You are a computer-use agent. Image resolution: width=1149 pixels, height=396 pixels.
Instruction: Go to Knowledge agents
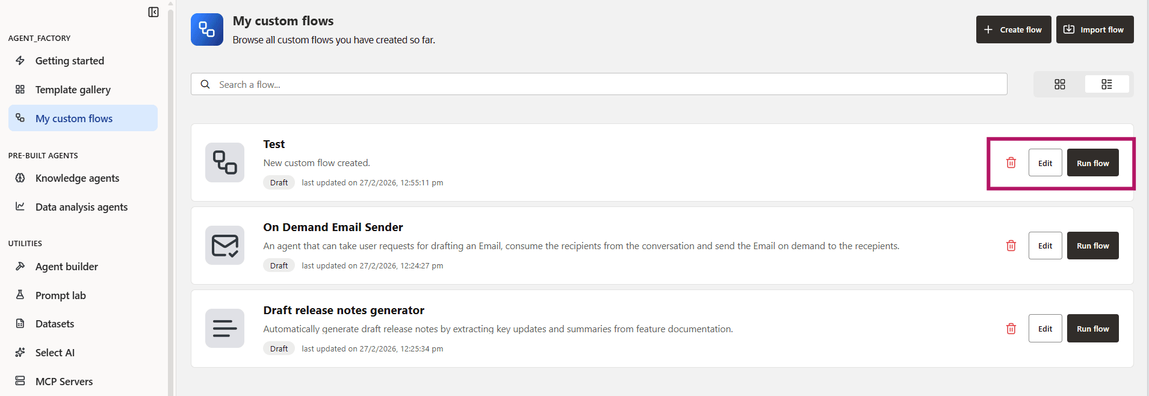pyautogui.click(x=77, y=178)
